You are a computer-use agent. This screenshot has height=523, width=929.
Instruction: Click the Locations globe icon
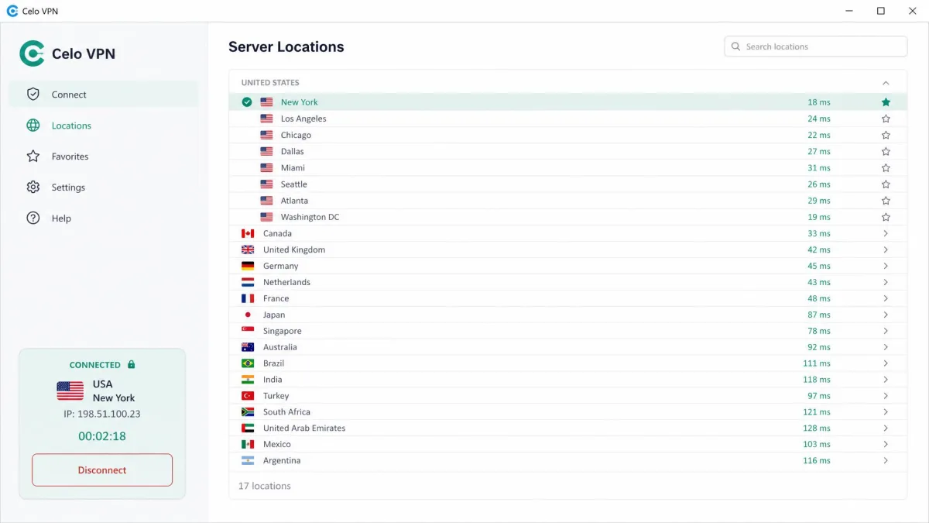[x=33, y=126]
